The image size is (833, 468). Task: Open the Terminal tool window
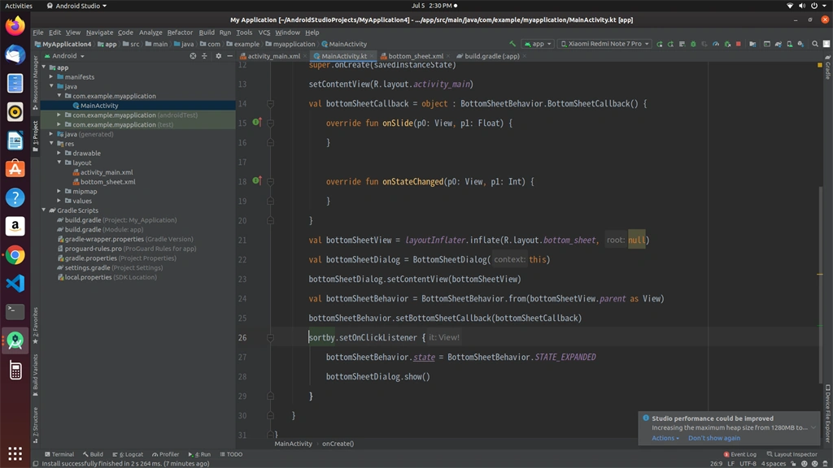59,454
